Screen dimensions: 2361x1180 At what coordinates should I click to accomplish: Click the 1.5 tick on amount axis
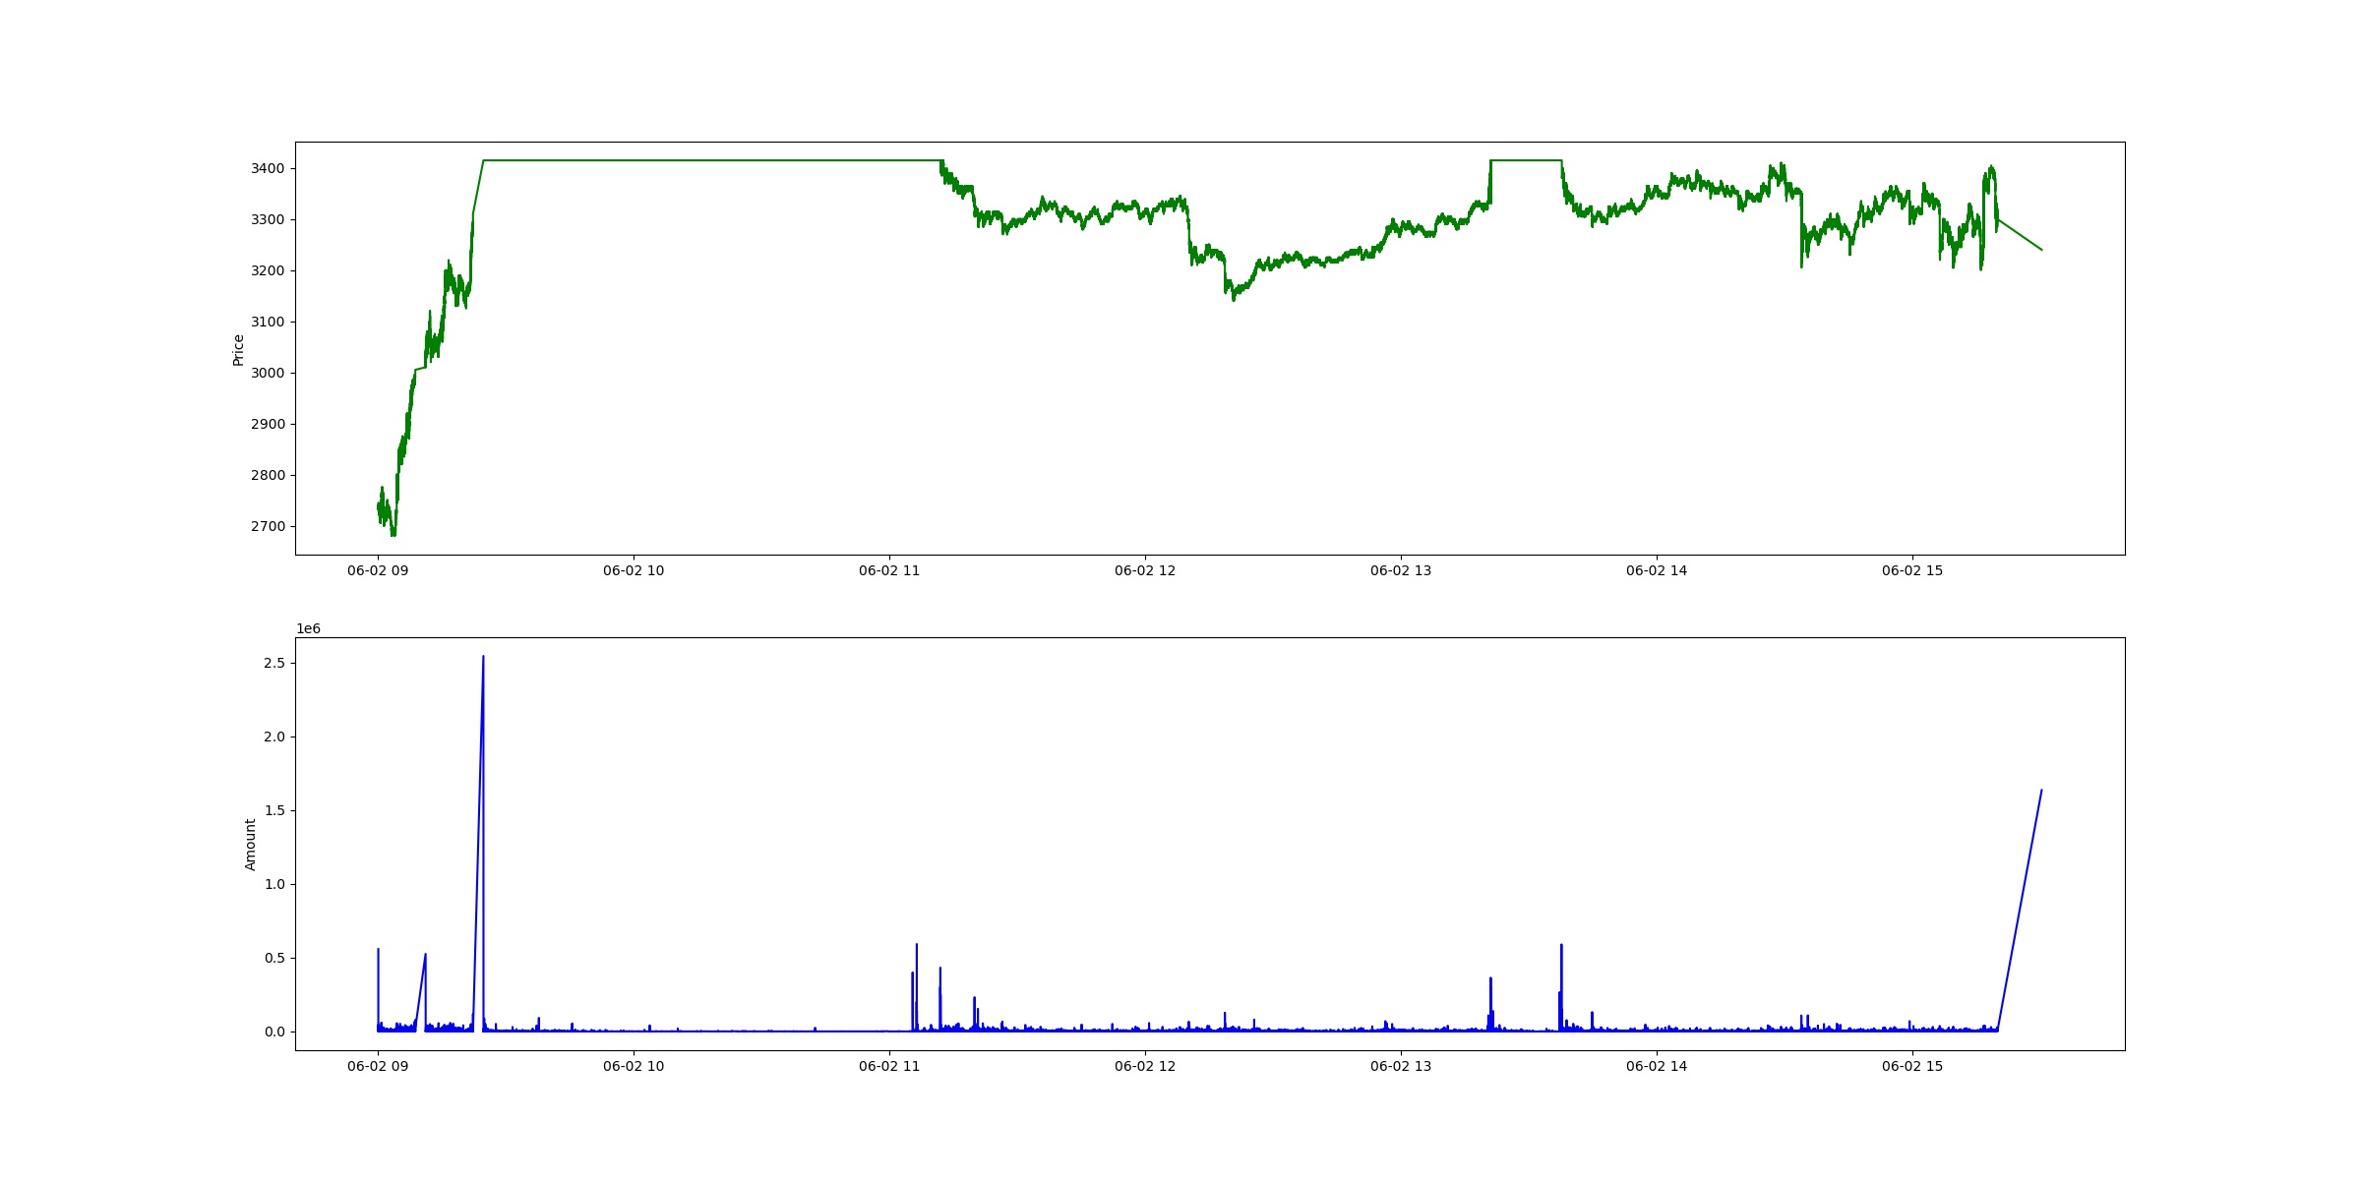coord(273,811)
